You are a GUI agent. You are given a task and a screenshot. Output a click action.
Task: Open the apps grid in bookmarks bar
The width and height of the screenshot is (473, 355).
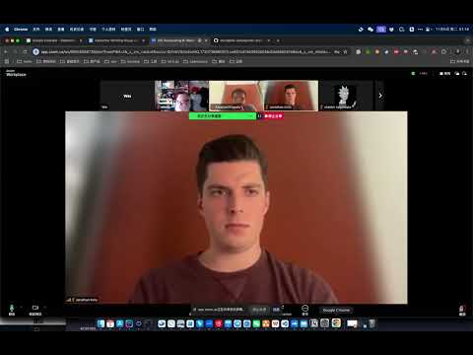tap(7, 61)
